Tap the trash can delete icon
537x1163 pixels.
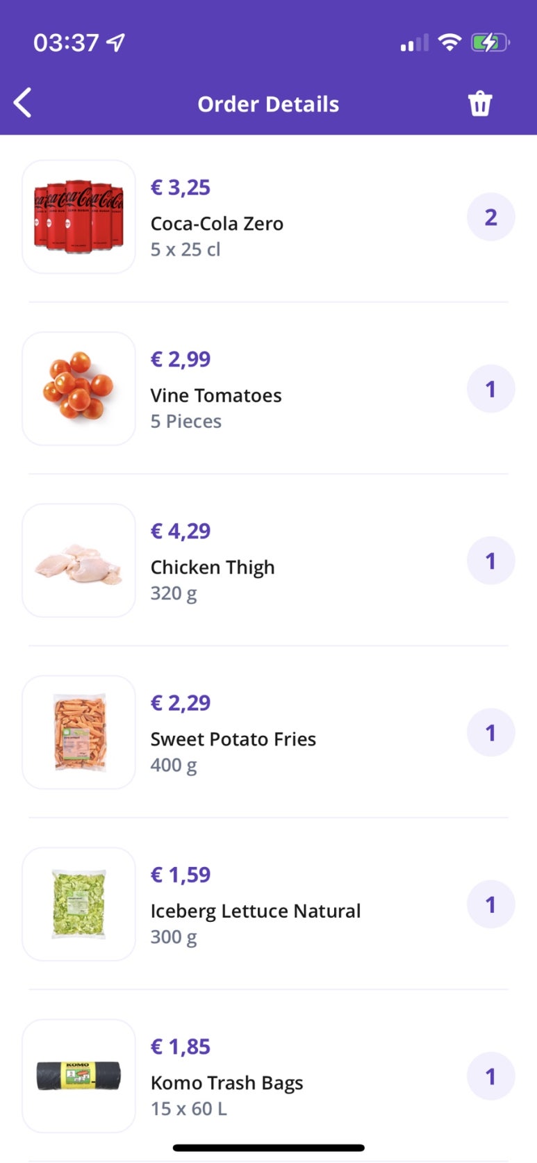point(480,104)
